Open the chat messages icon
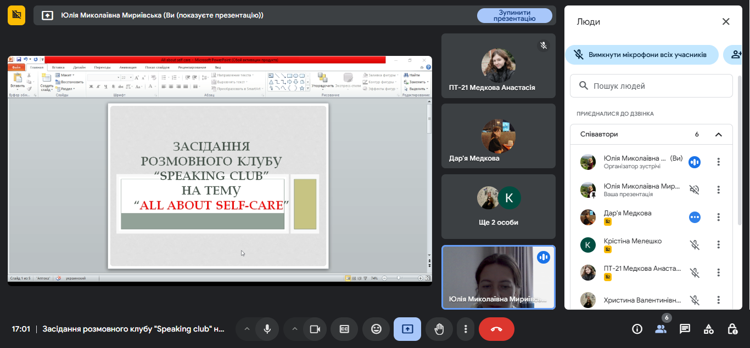The width and height of the screenshot is (750, 348). click(685, 329)
